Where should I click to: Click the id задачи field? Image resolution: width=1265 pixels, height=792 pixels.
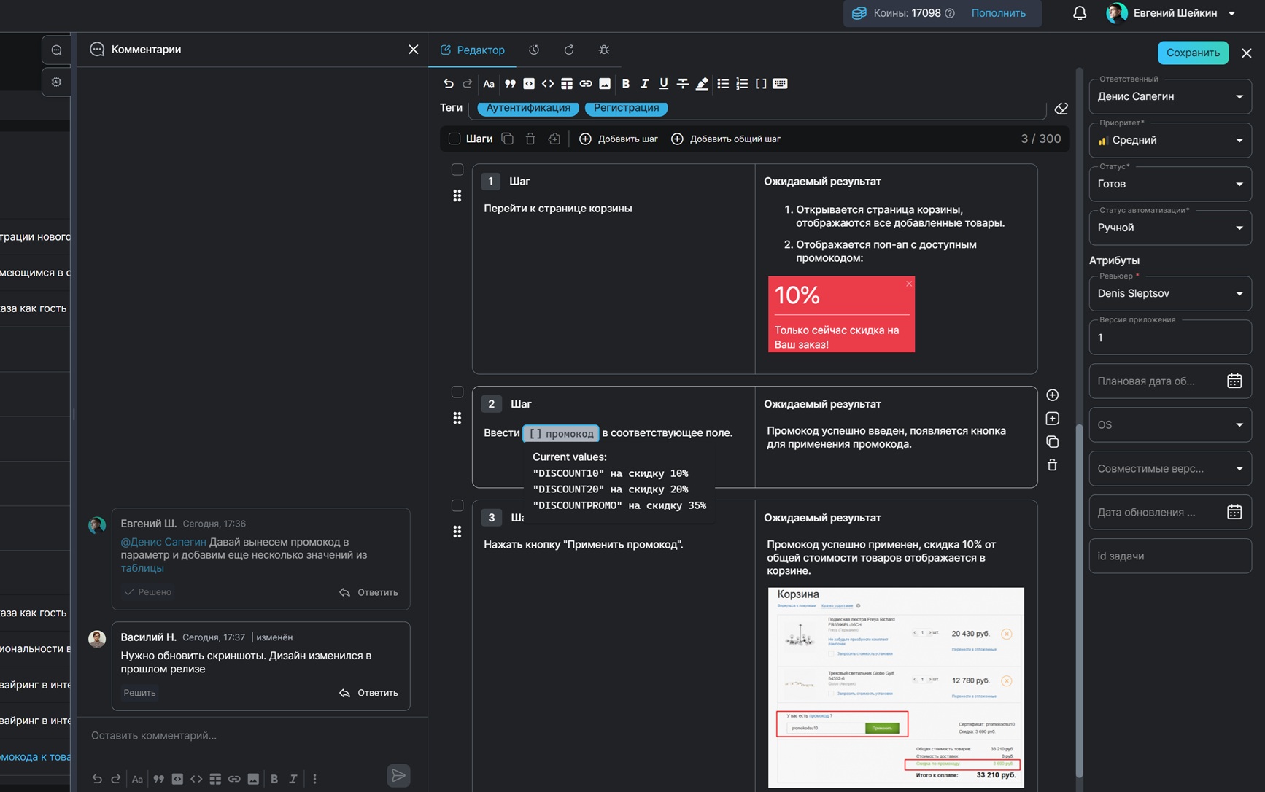(1170, 556)
